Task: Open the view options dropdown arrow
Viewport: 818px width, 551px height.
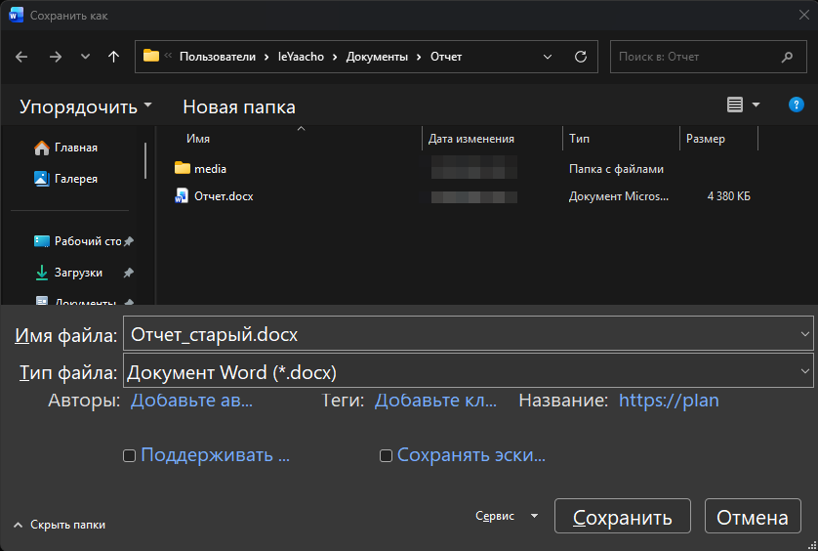Action: (x=756, y=105)
